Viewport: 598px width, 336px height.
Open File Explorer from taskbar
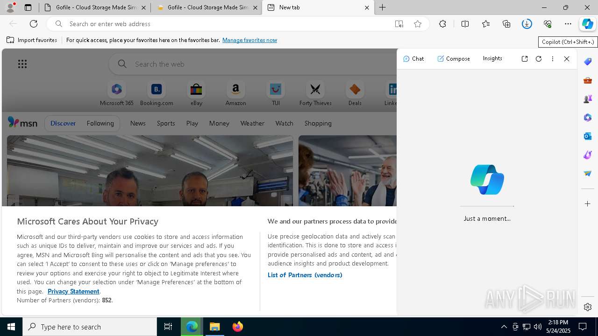[x=215, y=327]
